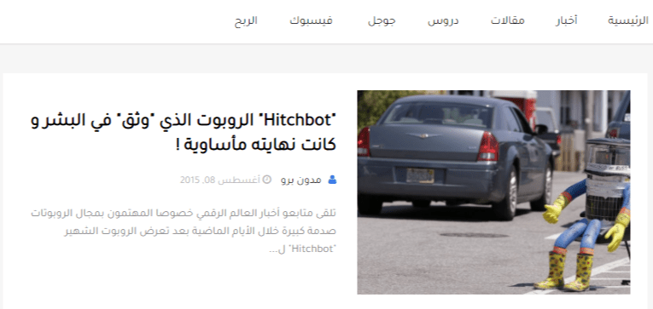The height and width of the screenshot is (309, 653).
Task: Select the دروس lessons menu item
Action: [443, 20]
